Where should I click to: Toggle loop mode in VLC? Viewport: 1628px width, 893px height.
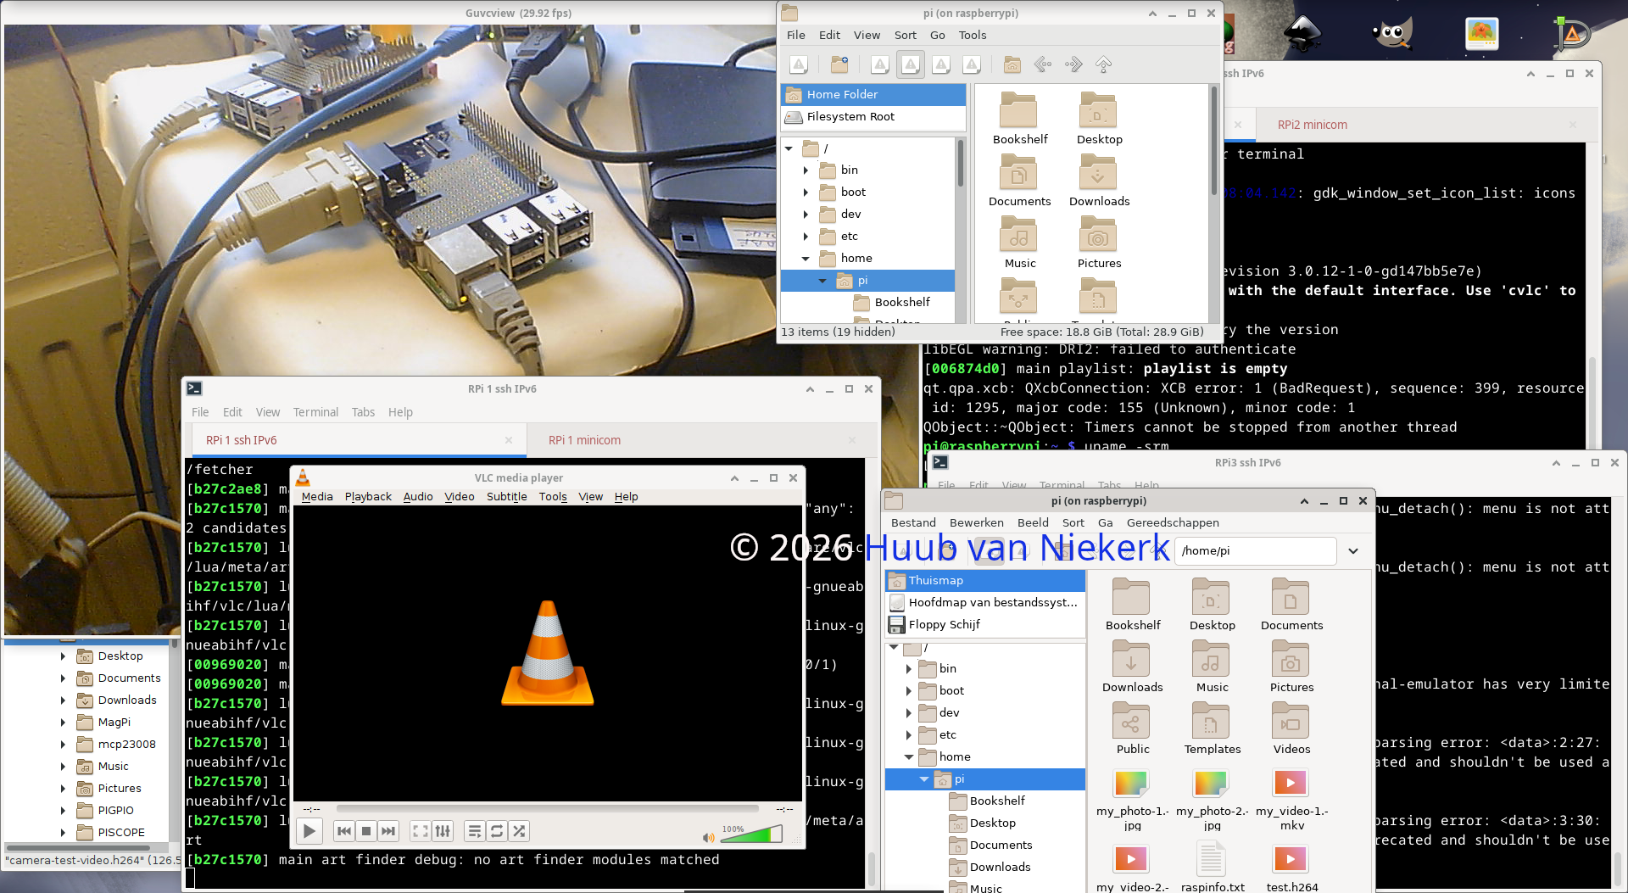pyautogui.click(x=497, y=831)
